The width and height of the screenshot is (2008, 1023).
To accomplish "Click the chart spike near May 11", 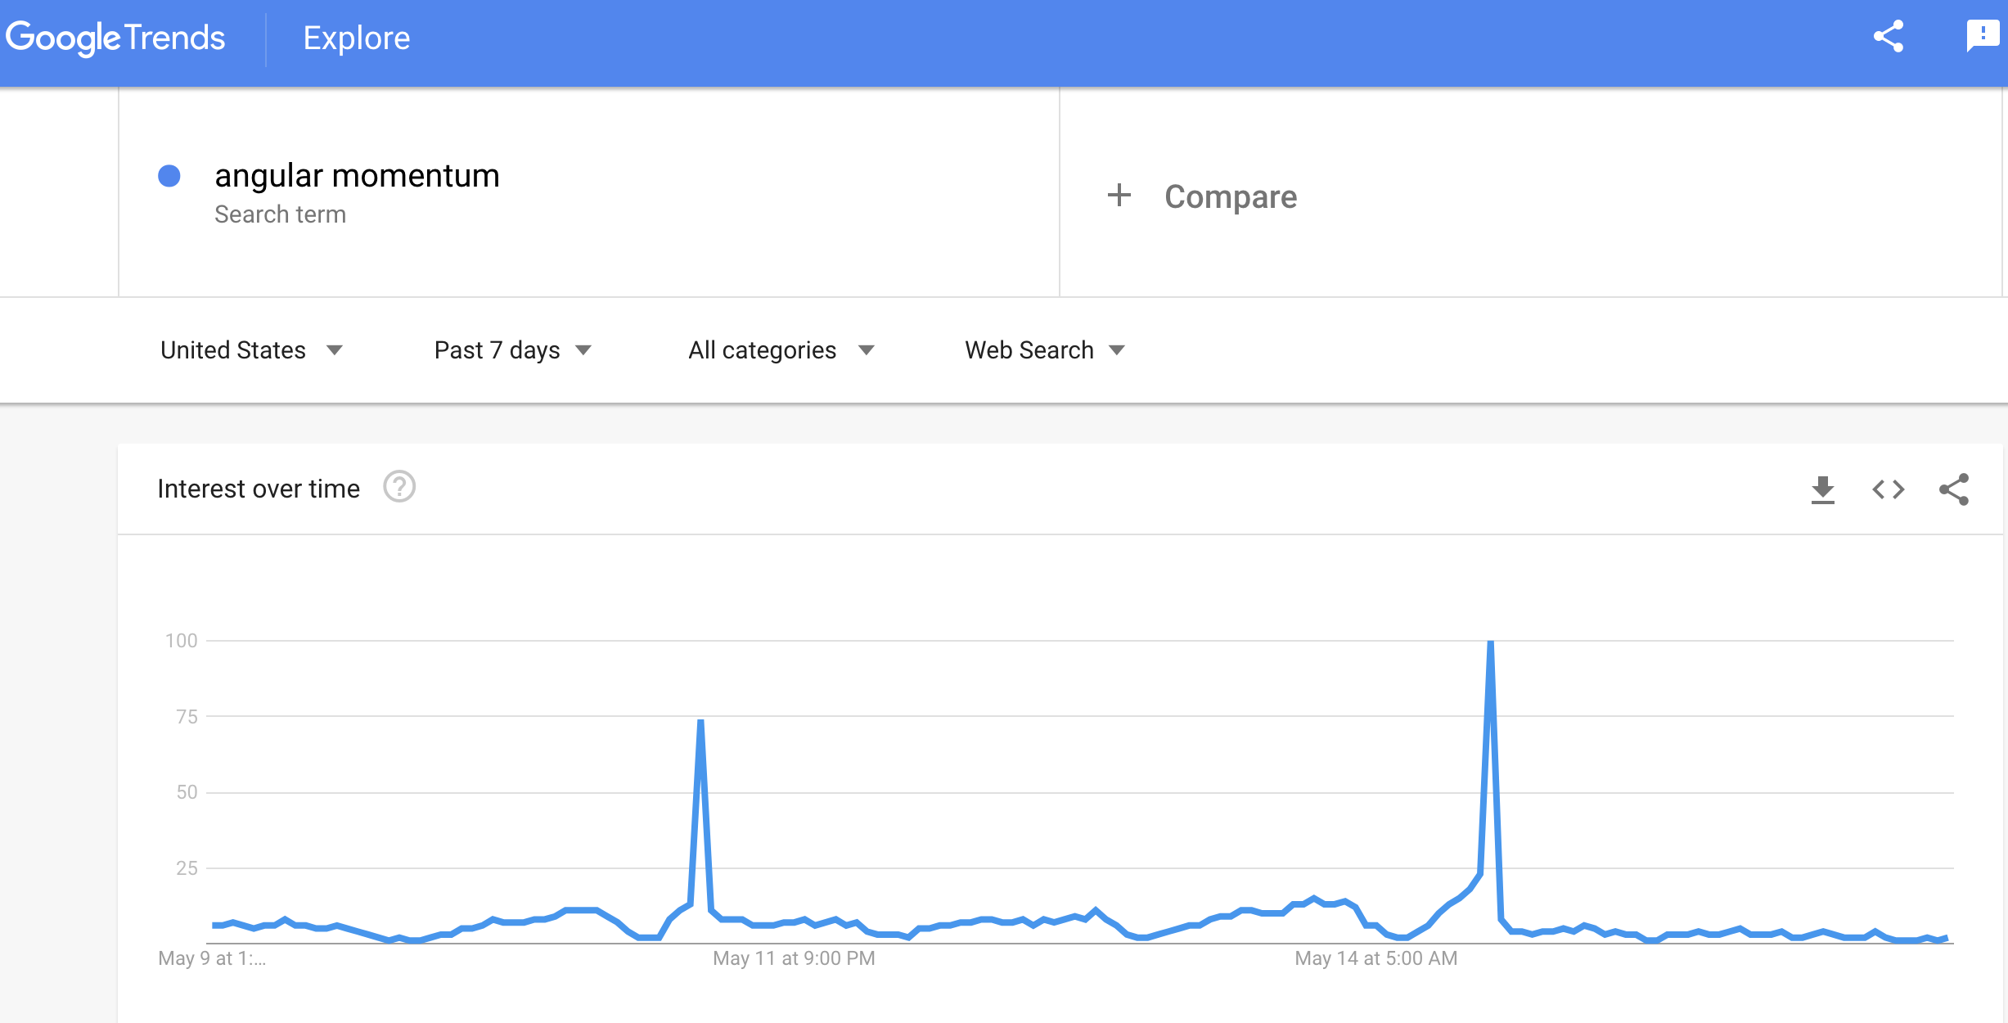I will (x=700, y=722).
